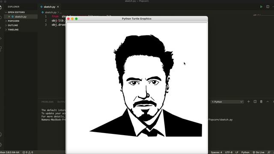This screenshot has height=154, width=274.
Task: Click the terminal line starting 'The default inter'
Action: [x=54, y=110]
